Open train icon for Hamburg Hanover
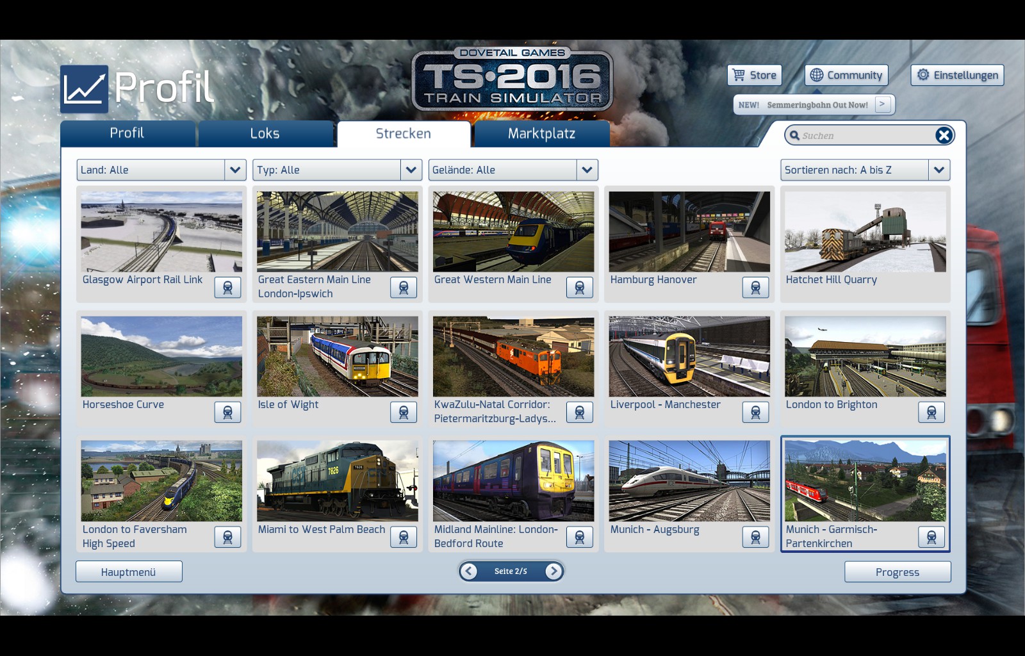This screenshot has height=656, width=1025. (x=756, y=288)
